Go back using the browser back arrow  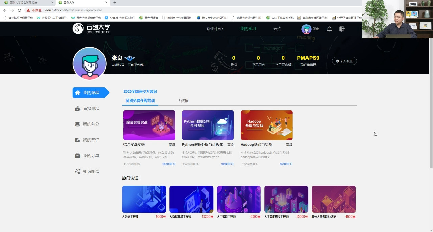(x=4, y=10)
